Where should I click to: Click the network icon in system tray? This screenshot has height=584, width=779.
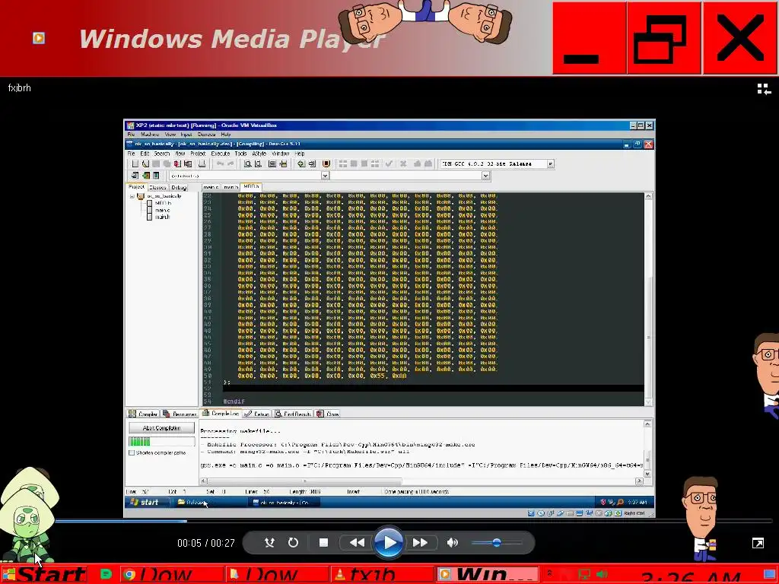point(584,575)
